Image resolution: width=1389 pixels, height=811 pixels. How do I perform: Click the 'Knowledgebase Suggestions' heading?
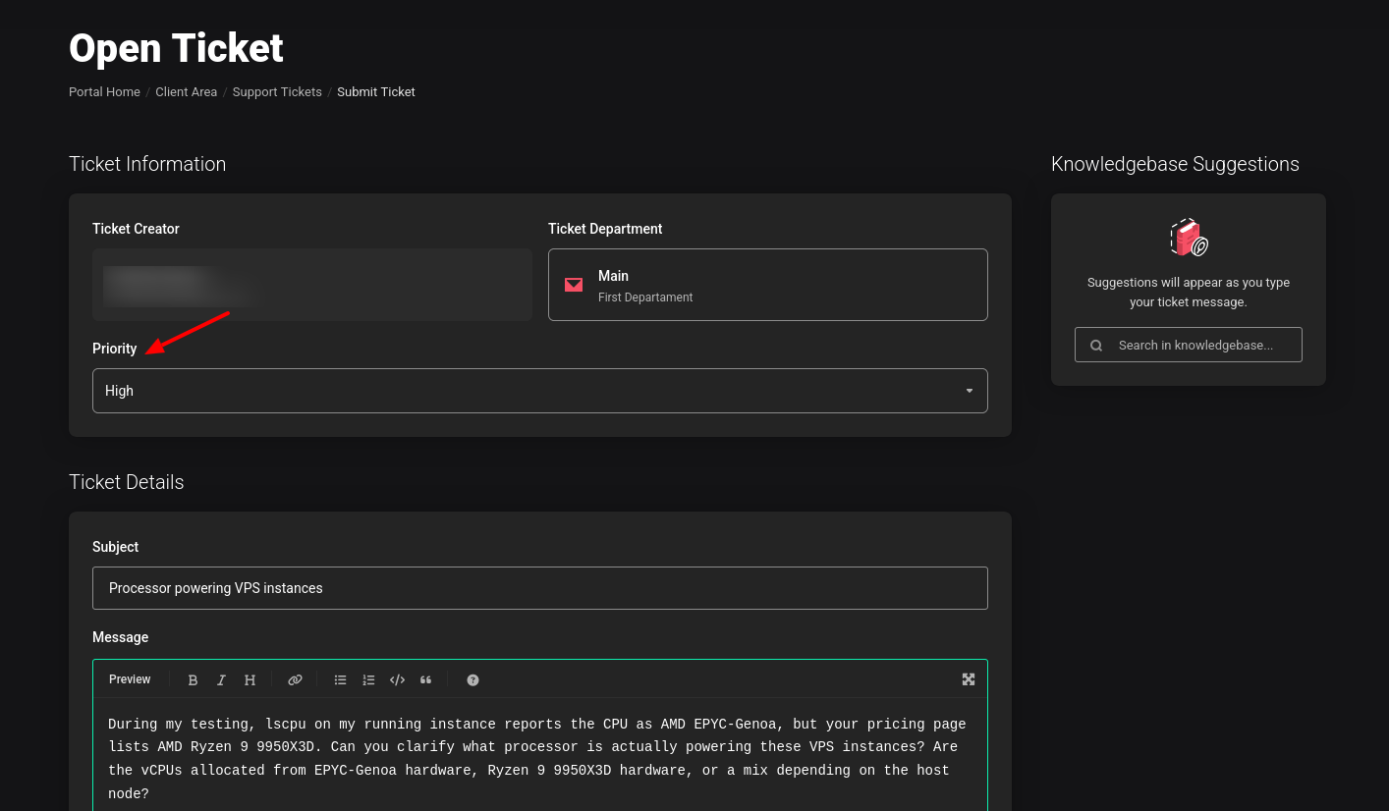1175,164
